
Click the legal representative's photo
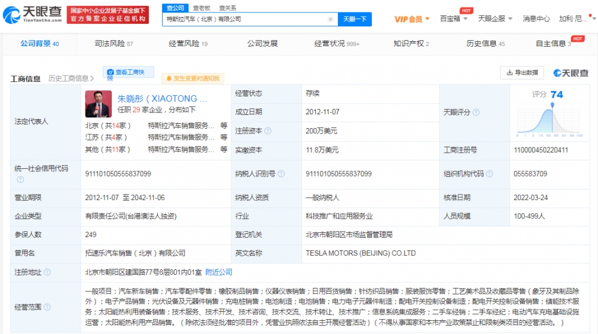coord(99,104)
